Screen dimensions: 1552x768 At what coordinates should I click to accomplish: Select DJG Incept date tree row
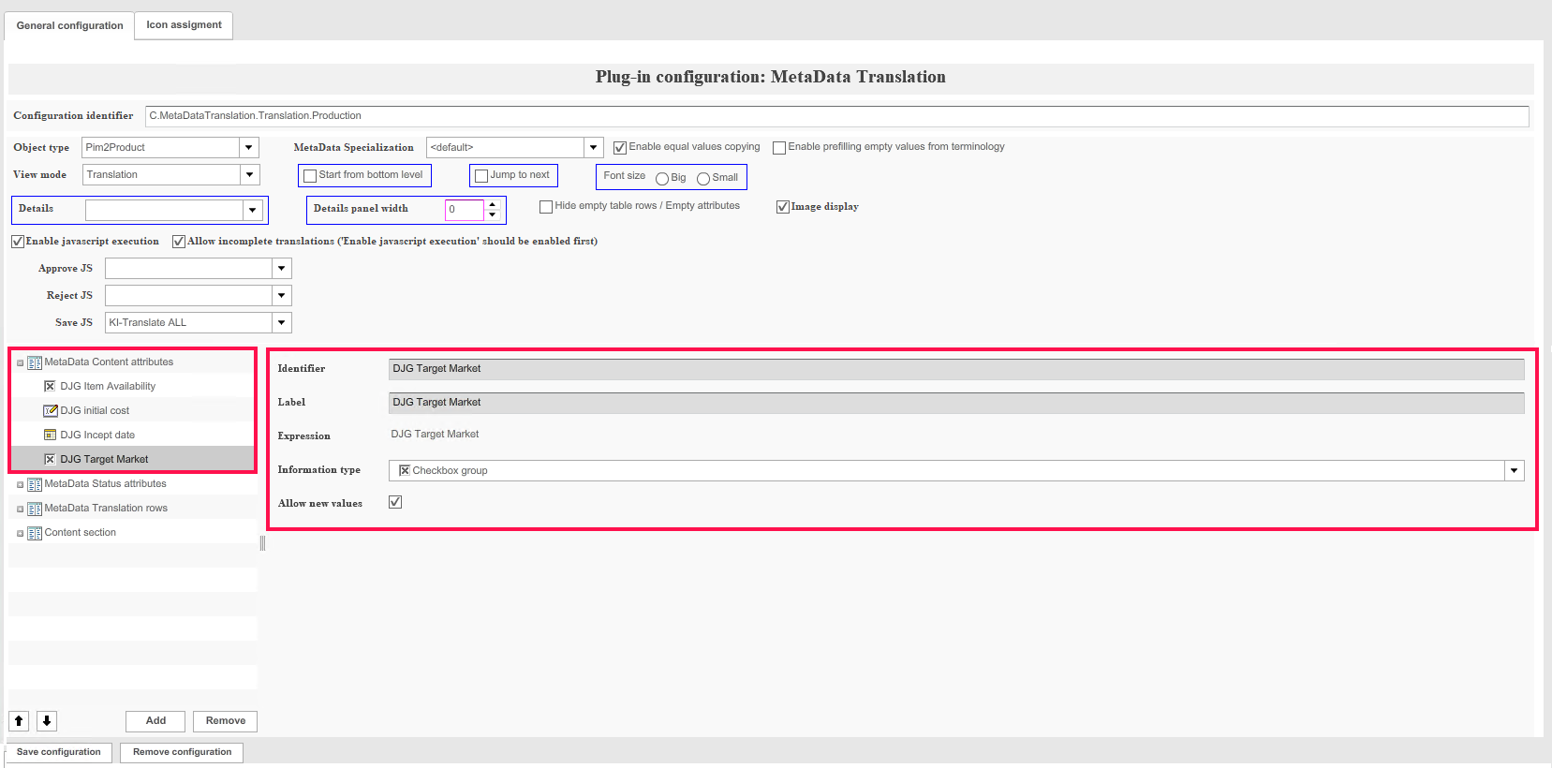coord(133,435)
